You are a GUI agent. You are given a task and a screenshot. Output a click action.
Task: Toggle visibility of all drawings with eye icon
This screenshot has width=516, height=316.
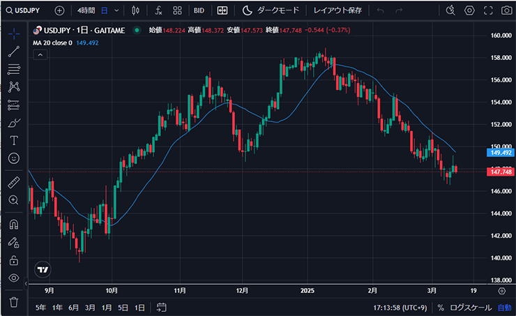pos(13,278)
